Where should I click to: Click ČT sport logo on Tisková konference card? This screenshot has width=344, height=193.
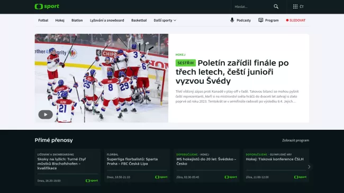(301, 177)
